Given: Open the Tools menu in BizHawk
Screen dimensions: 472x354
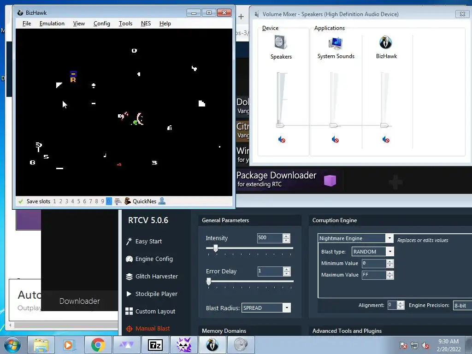Looking at the screenshot, I should [x=125, y=24].
